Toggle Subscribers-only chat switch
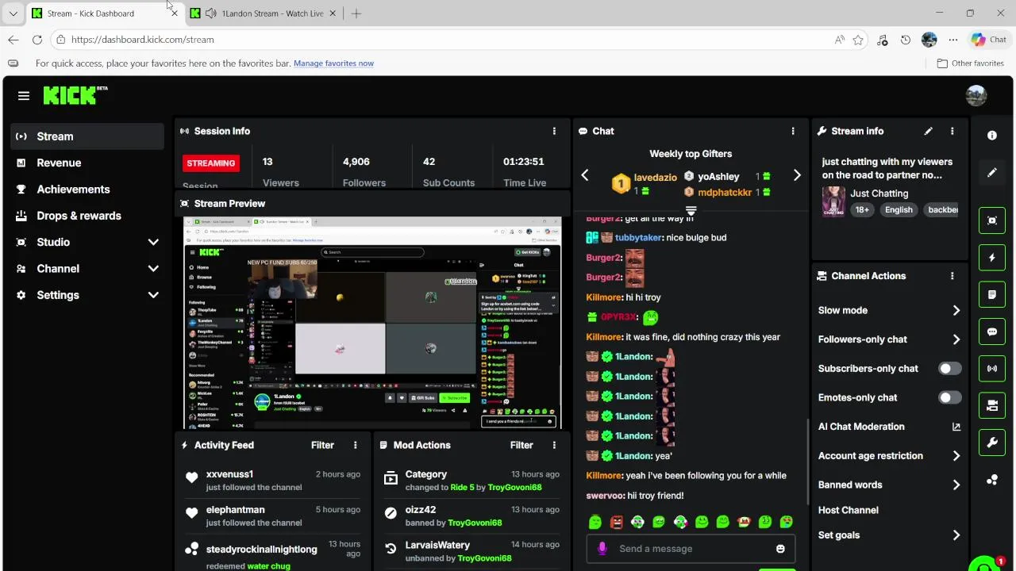This screenshot has height=571, width=1016. [949, 369]
